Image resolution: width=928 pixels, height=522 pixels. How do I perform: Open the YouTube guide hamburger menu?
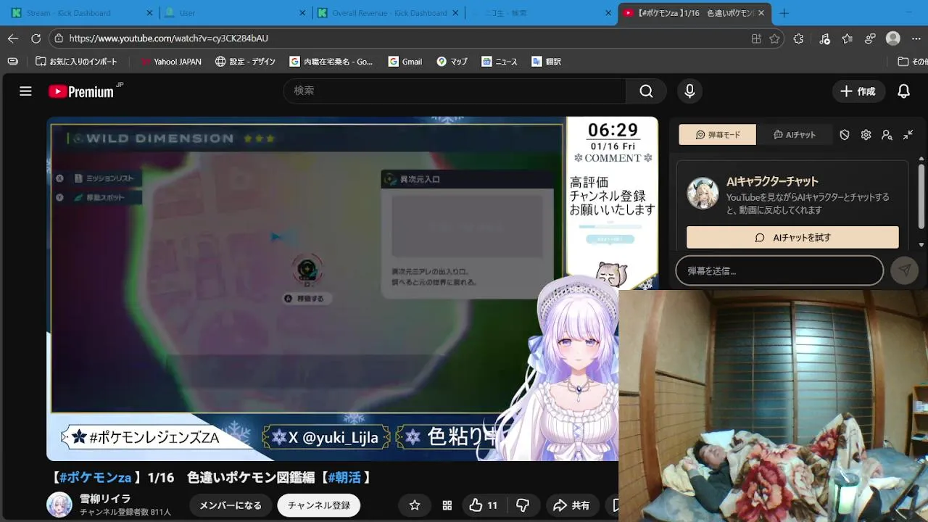point(25,91)
